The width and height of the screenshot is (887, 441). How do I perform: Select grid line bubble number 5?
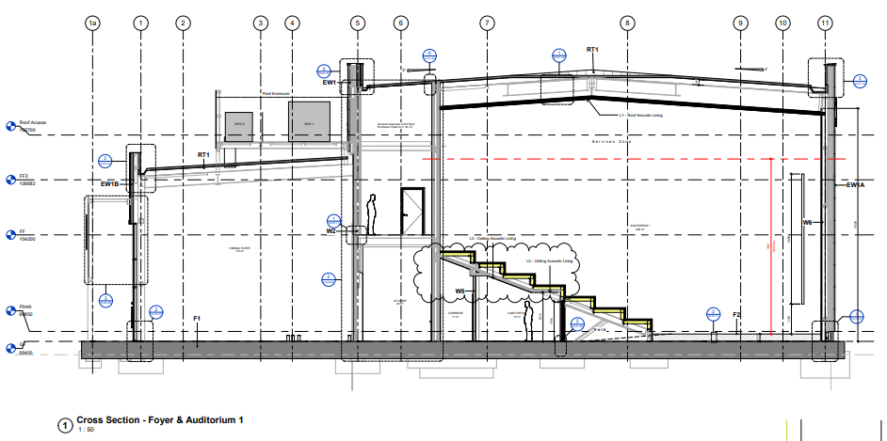357,22
